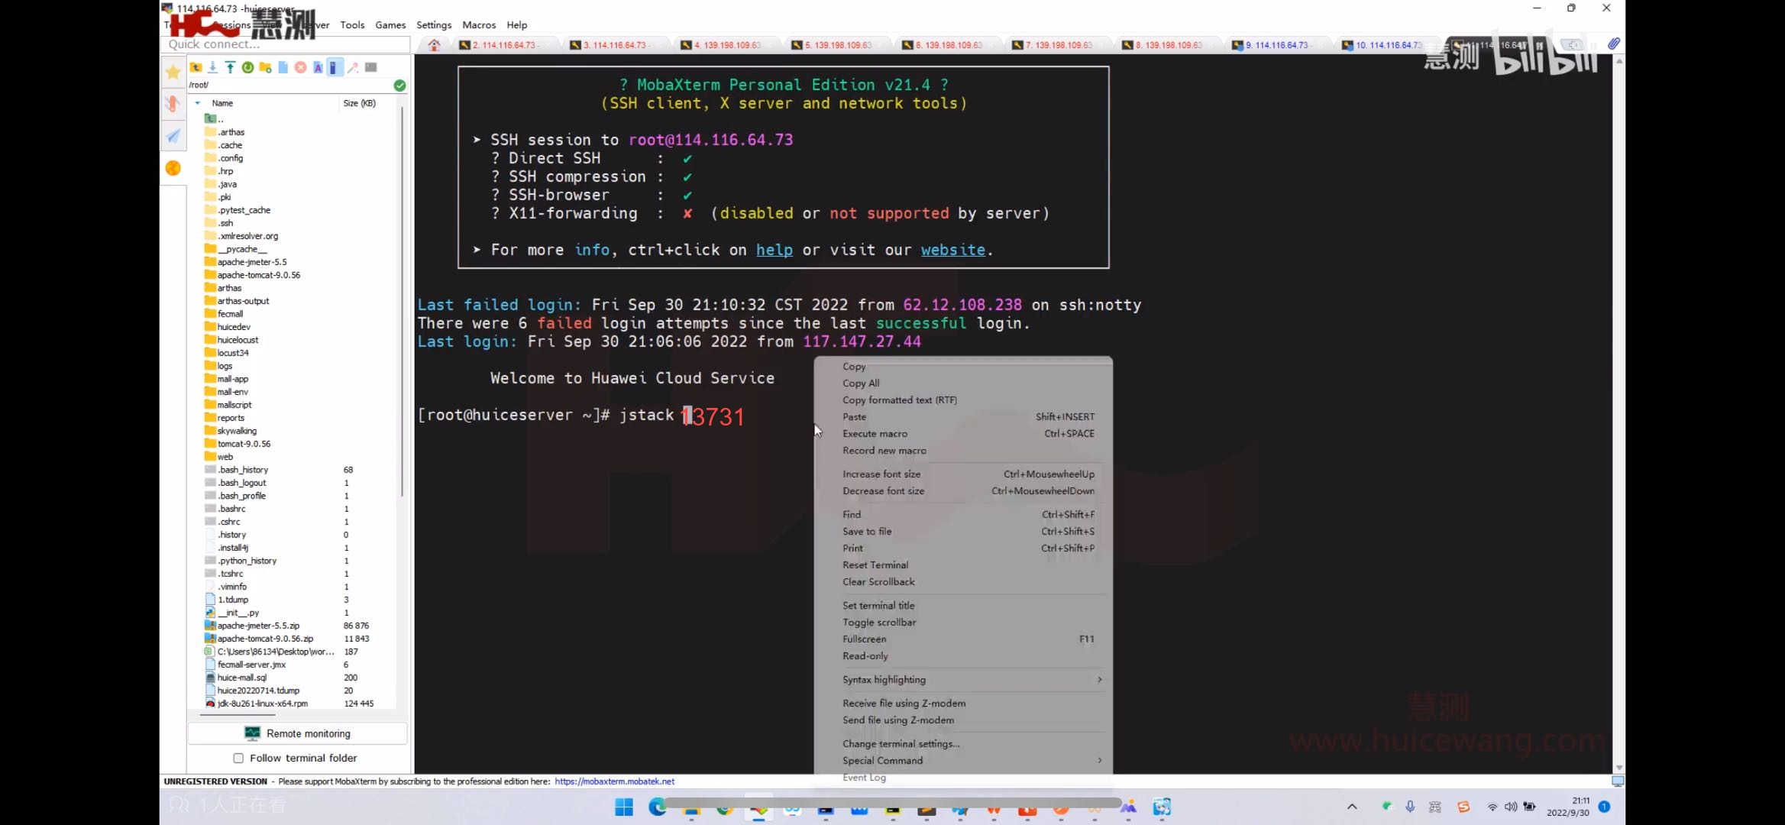Refresh the SFTP folder with green icon

pyautogui.click(x=247, y=67)
